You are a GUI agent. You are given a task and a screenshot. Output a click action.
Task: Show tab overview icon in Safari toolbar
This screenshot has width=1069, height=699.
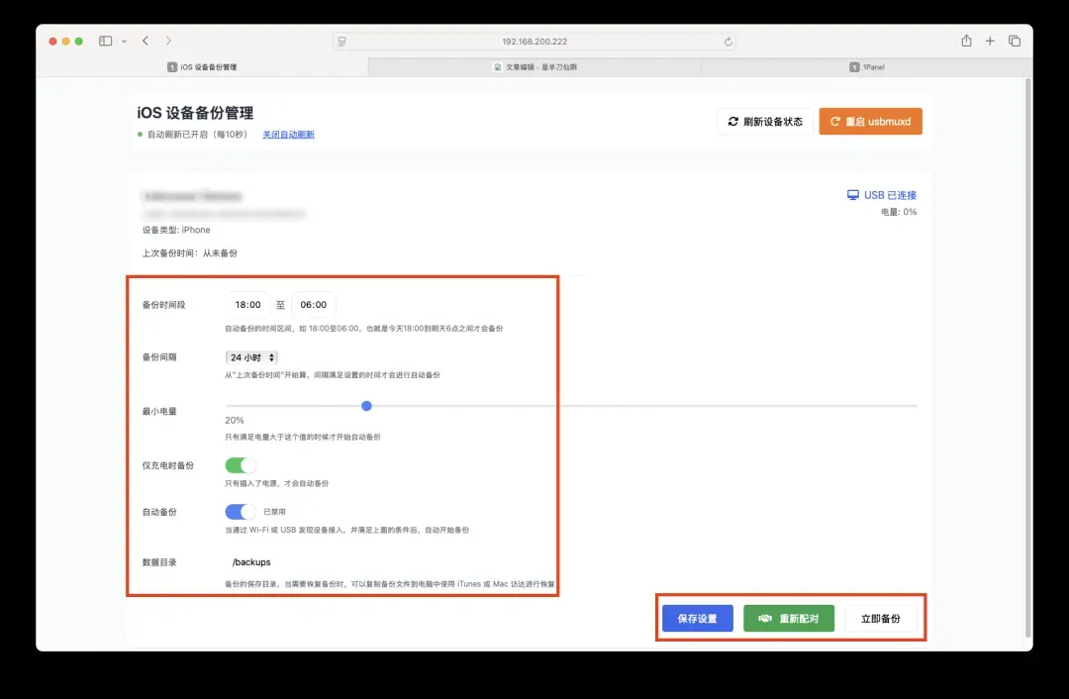1015,41
